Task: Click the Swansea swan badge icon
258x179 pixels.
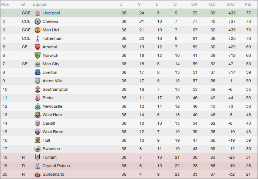Action: [x=37, y=149]
